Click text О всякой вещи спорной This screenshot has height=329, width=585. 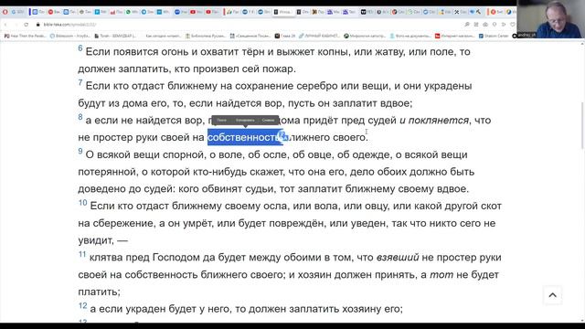pyautogui.click(x=144, y=154)
